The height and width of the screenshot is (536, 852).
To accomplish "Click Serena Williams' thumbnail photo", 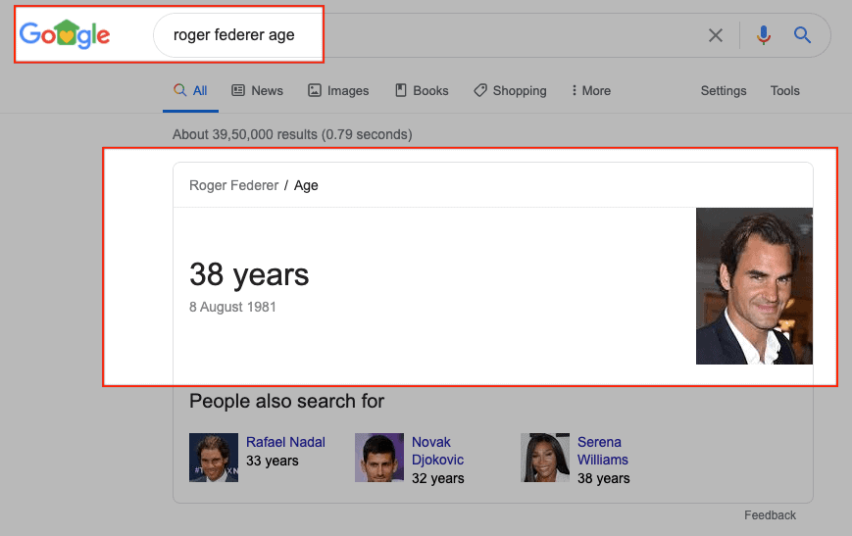I will click(545, 458).
